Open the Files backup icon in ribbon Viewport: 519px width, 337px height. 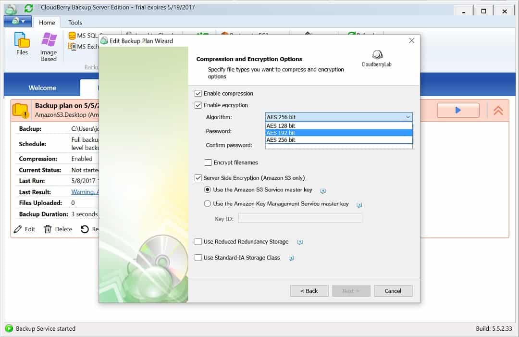22,43
